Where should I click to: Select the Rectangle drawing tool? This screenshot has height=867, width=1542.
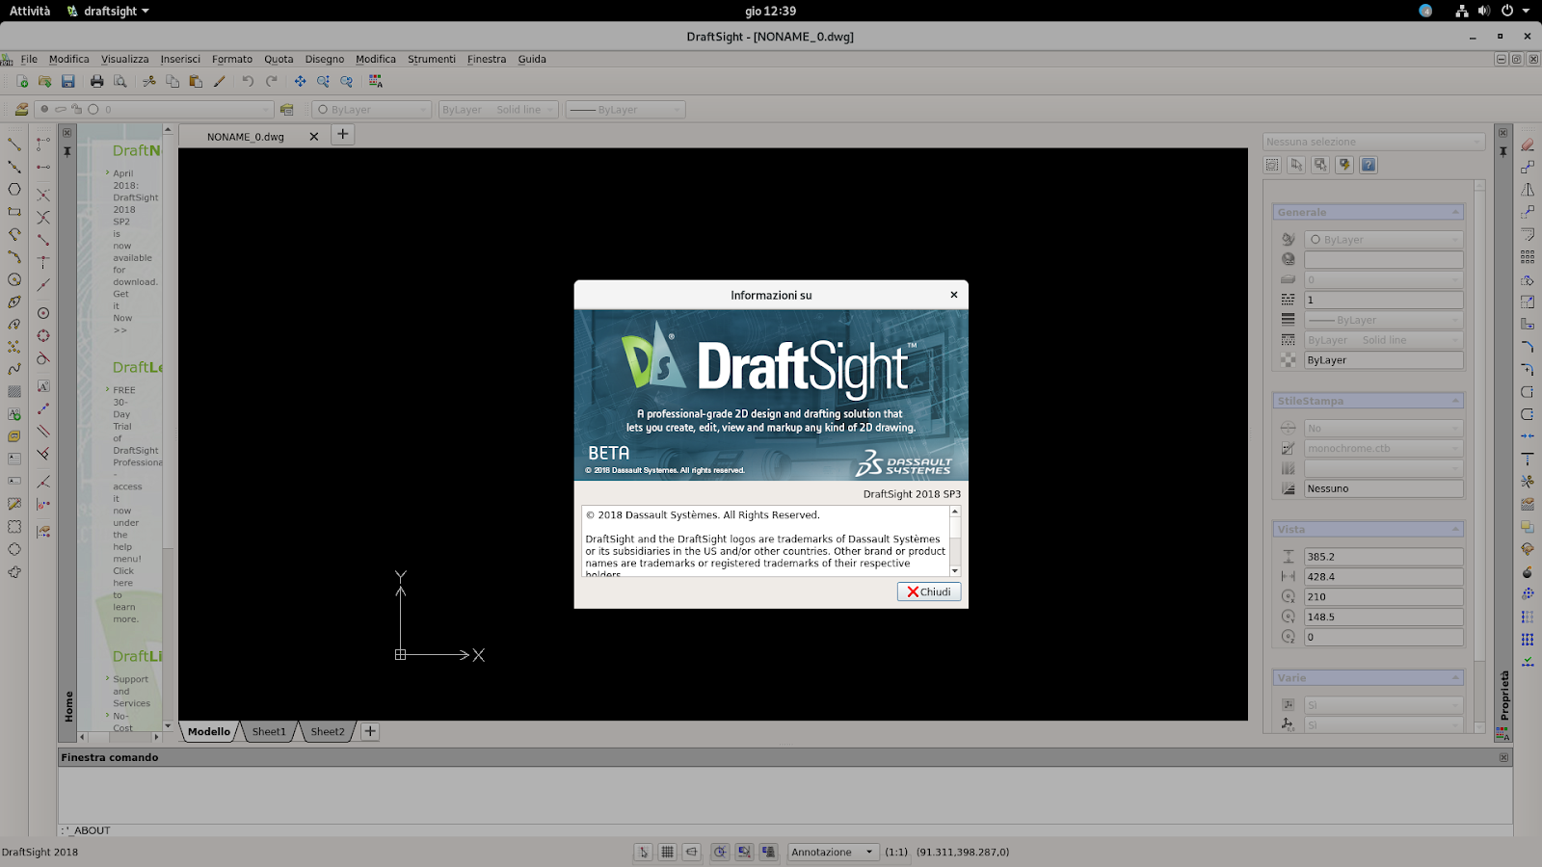14,211
